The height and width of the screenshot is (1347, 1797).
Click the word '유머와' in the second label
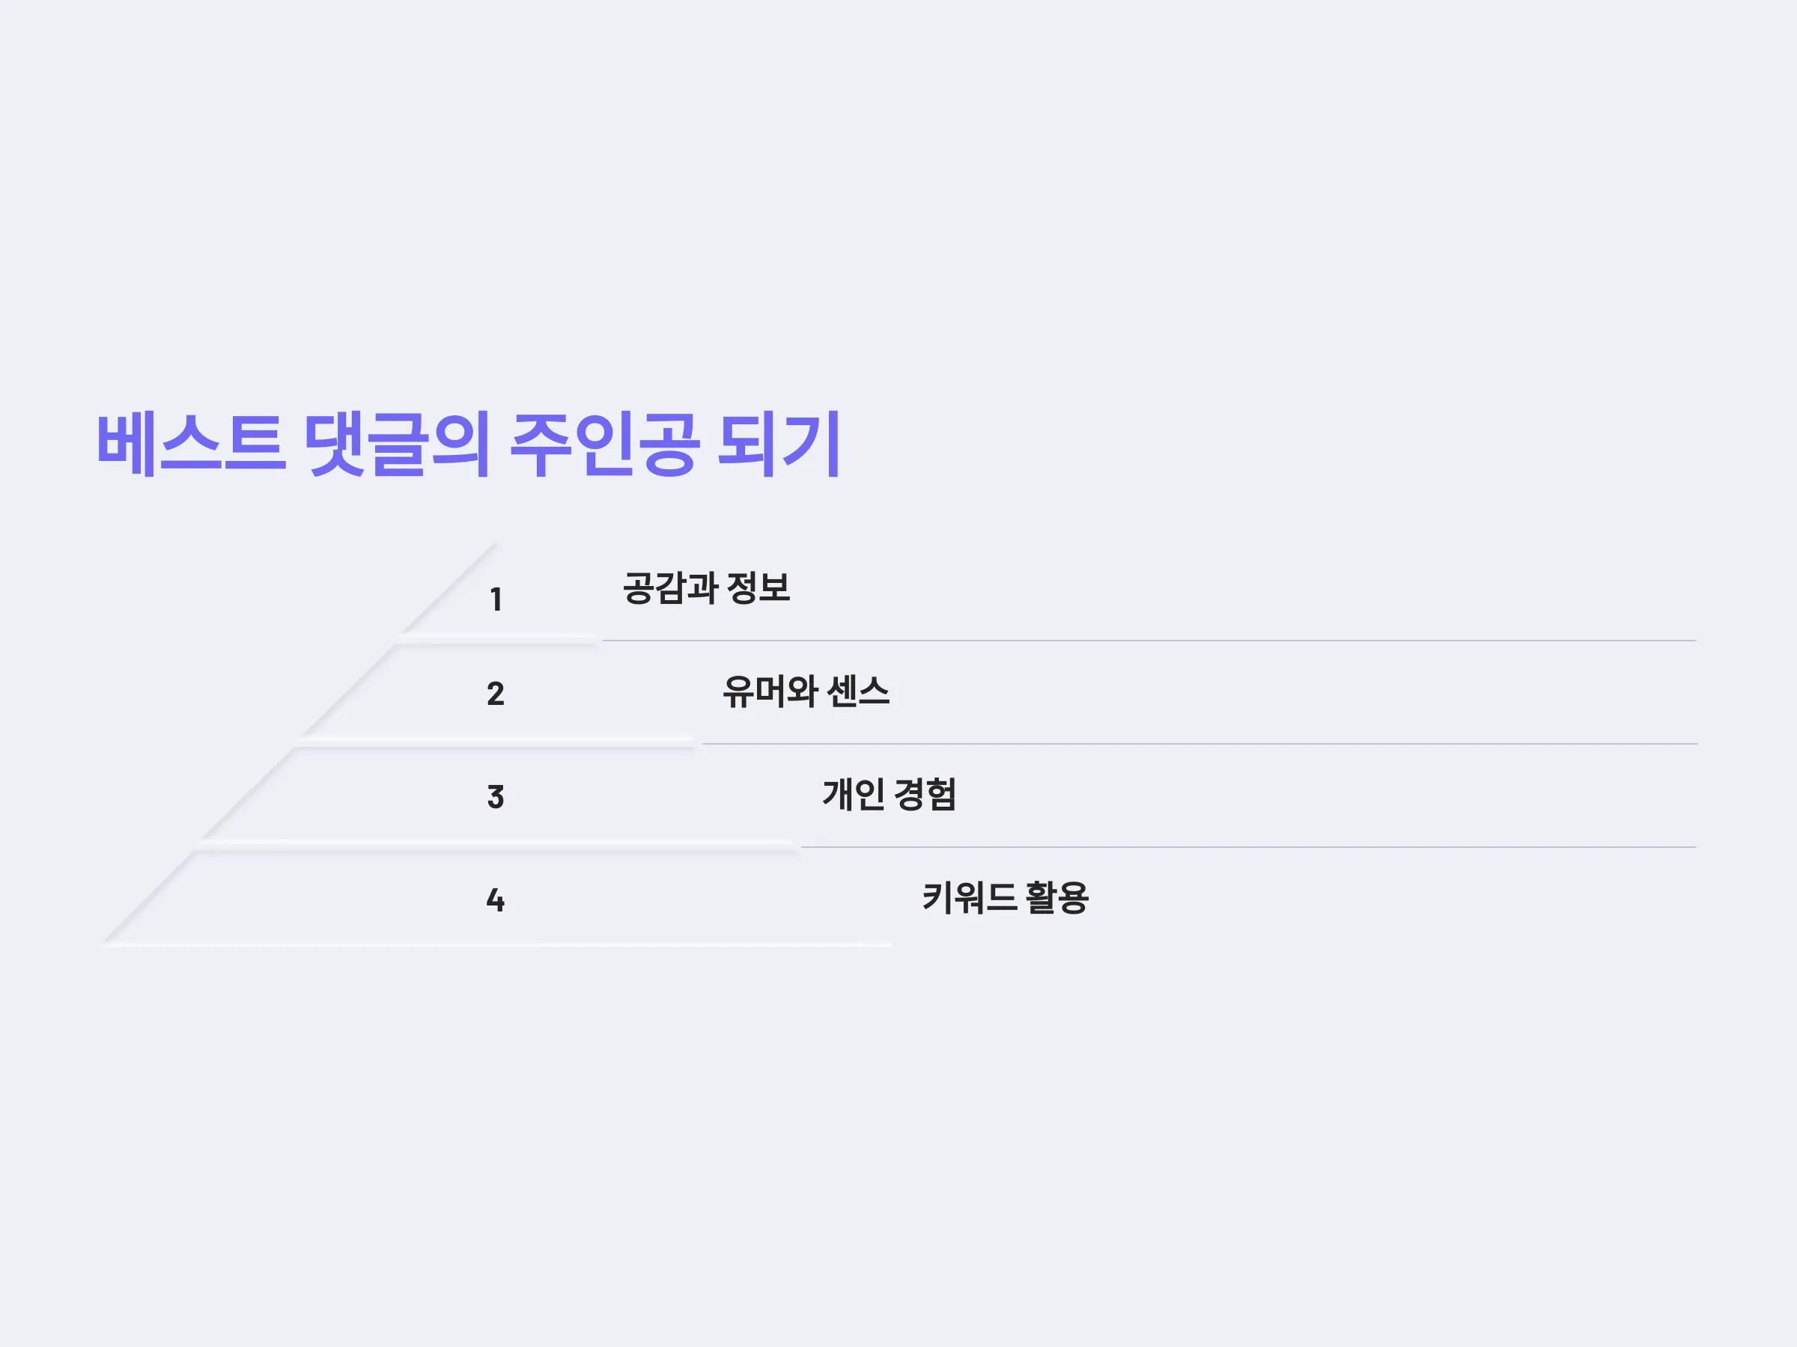(x=770, y=691)
